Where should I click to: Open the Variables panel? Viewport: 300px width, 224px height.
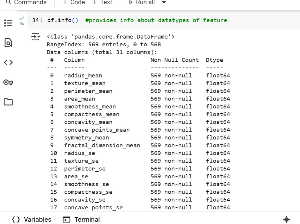pos(31,220)
